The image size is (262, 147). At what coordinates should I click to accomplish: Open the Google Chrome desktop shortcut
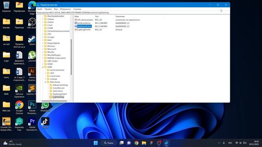19,107
